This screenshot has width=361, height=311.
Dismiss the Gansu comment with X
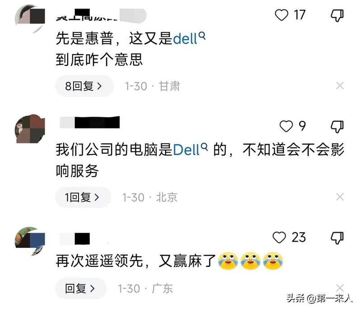point(340,86)
